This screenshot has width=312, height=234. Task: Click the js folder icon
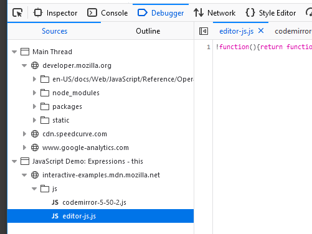pos(45,189)
